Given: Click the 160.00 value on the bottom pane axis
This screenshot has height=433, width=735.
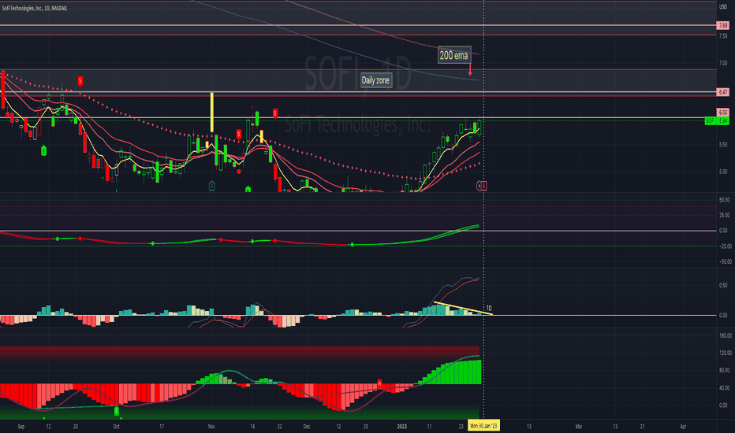Looking at the screenshot, I should [x=725, y=335].
